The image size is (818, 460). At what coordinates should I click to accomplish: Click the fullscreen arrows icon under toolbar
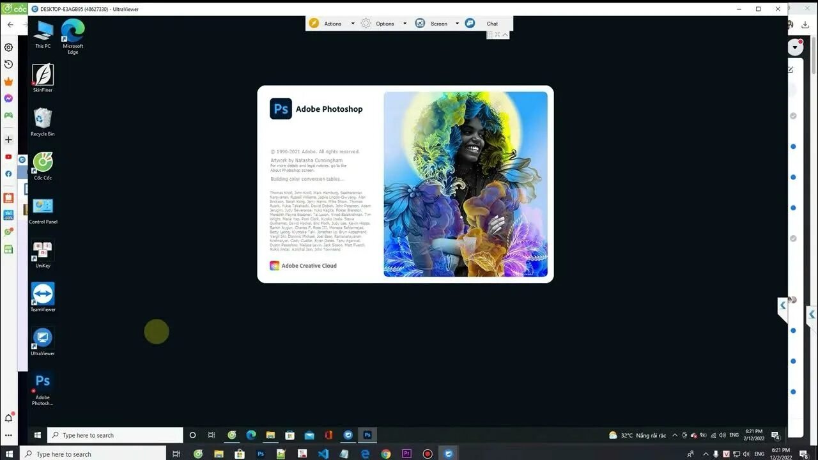tap(498, 35)
